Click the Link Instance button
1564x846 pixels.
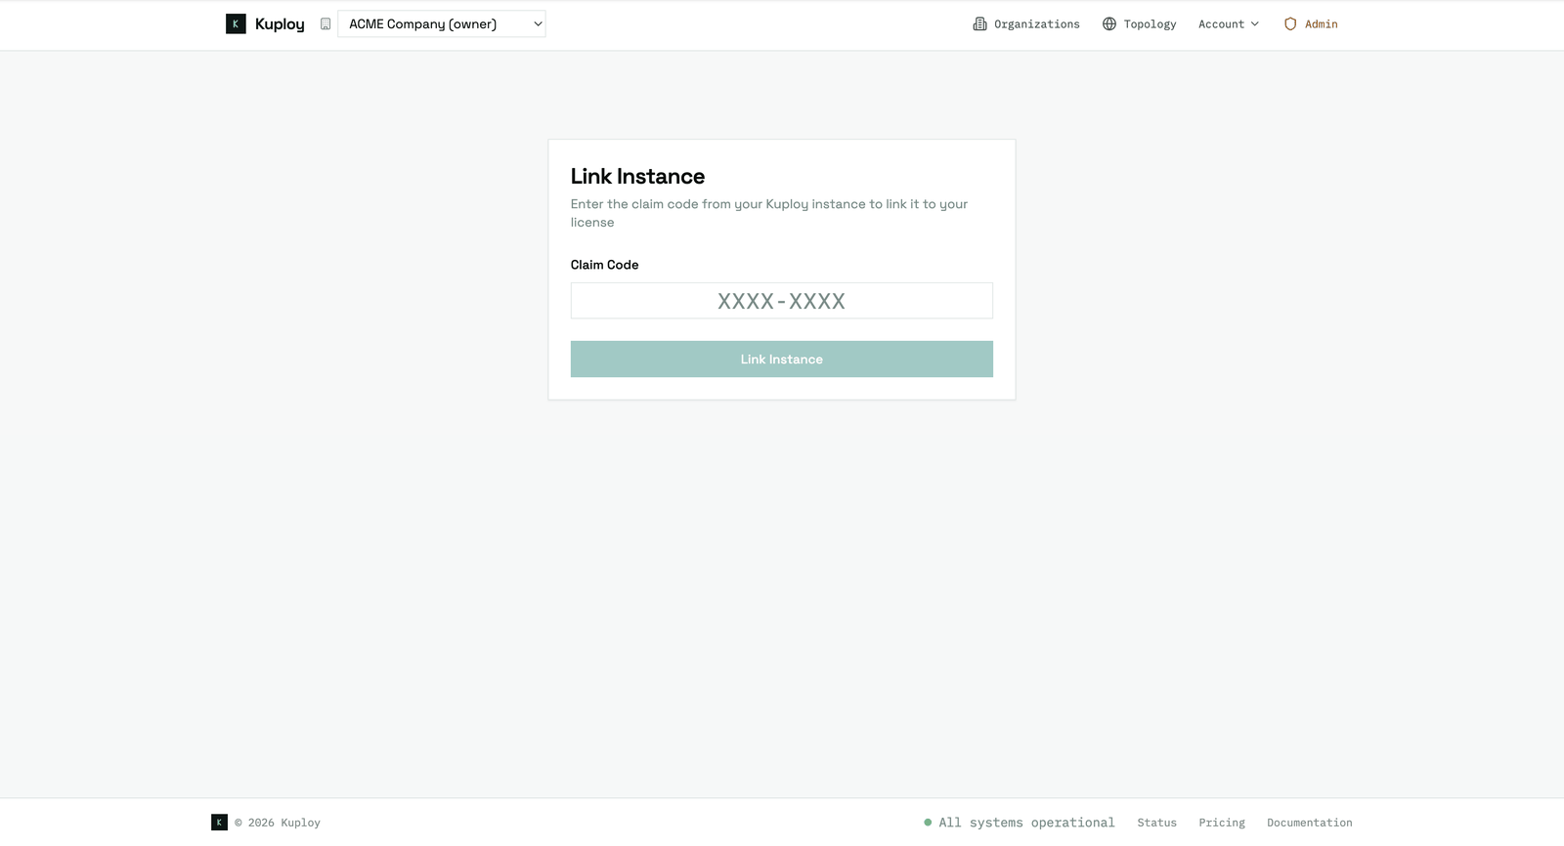pyautogui.click(x=782, y=360)
